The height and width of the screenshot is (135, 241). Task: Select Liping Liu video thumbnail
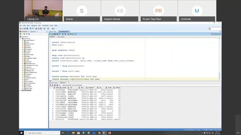point(43,10)
